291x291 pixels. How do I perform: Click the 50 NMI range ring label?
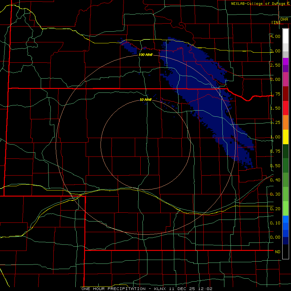146,100
